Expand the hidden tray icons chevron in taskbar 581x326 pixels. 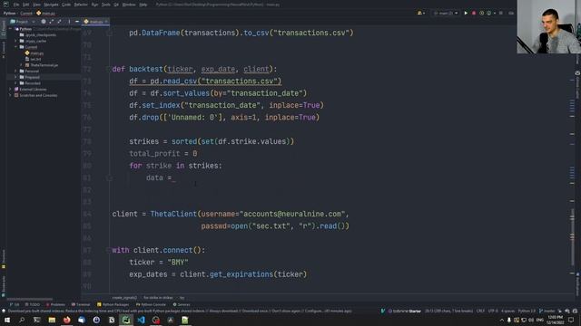point(502,320)
